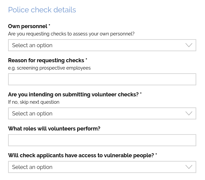
Task: Click the Reason for requesting checks label
Action: (46, 60)
